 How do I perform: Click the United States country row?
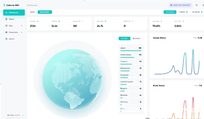(x=131, y=56)
